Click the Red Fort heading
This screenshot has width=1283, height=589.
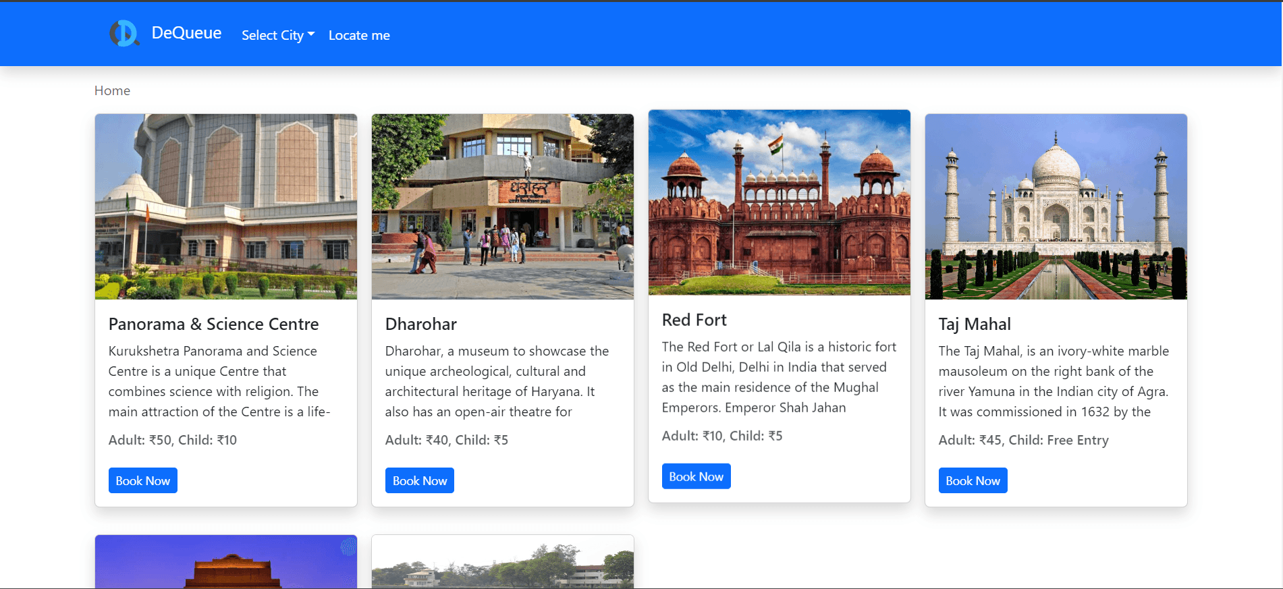click(x=694, y=320)
